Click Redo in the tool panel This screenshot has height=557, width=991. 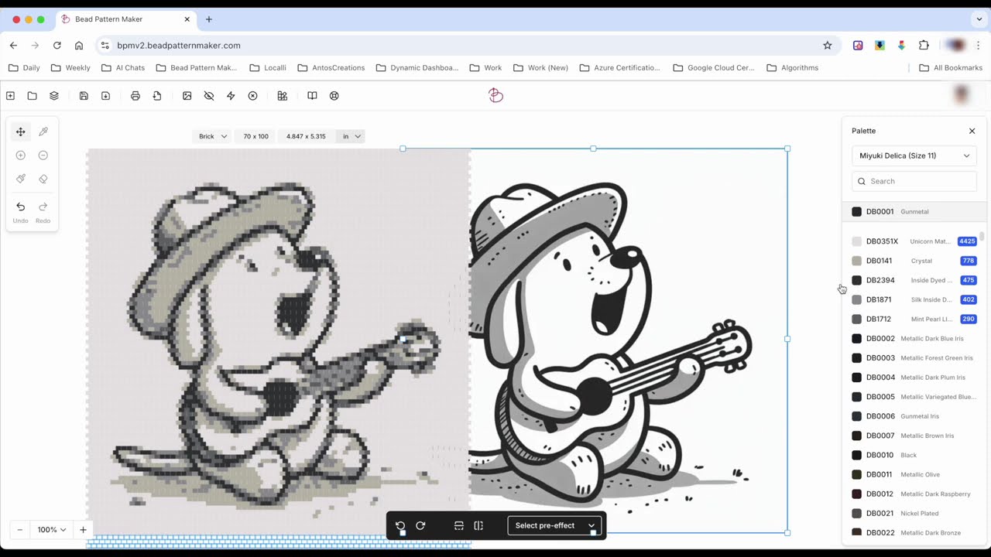coord(43,211)
